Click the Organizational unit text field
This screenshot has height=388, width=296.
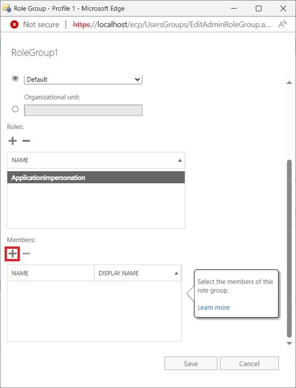(83, 110)
